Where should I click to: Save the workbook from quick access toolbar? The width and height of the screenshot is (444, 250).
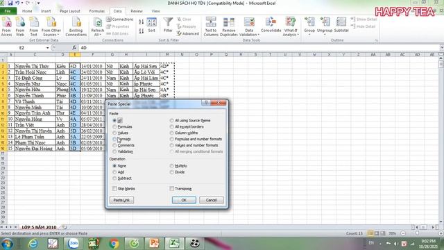pos(10,3)
